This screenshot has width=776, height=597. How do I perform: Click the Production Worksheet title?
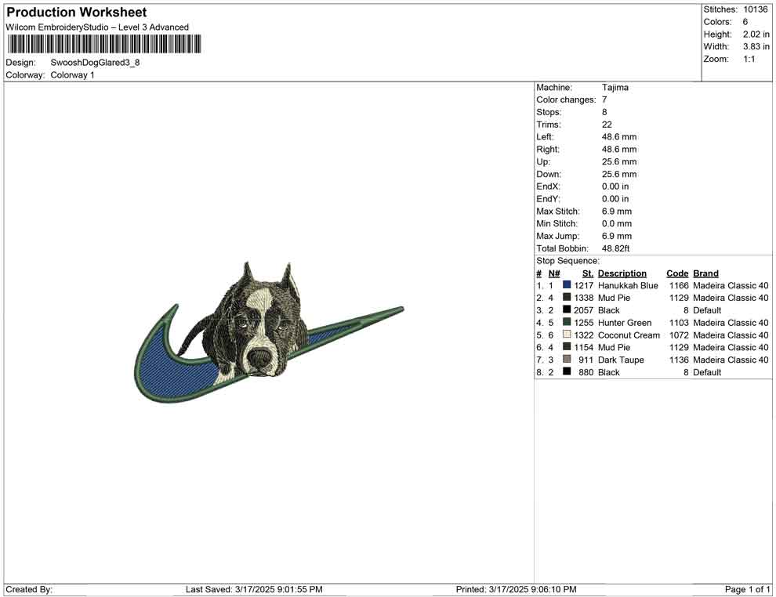point(77,13)
